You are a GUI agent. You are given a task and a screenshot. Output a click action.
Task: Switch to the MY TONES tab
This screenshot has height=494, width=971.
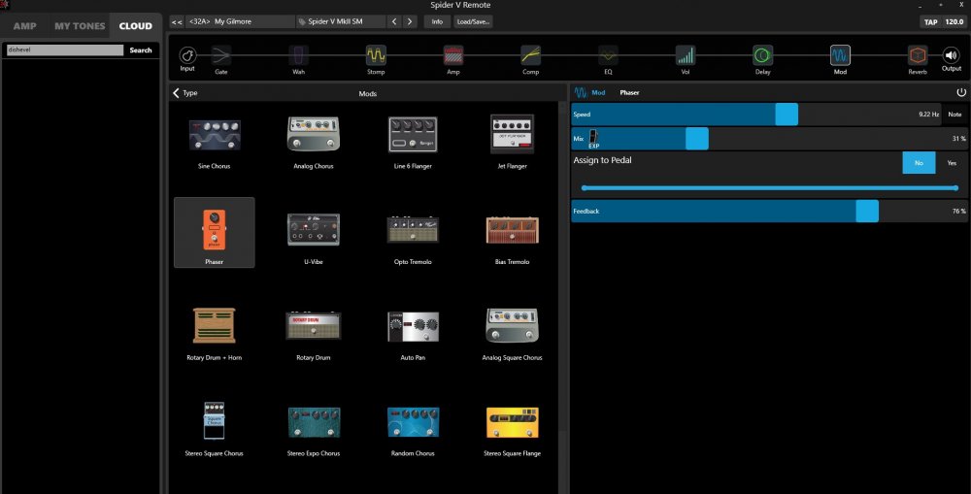point(80,26)
